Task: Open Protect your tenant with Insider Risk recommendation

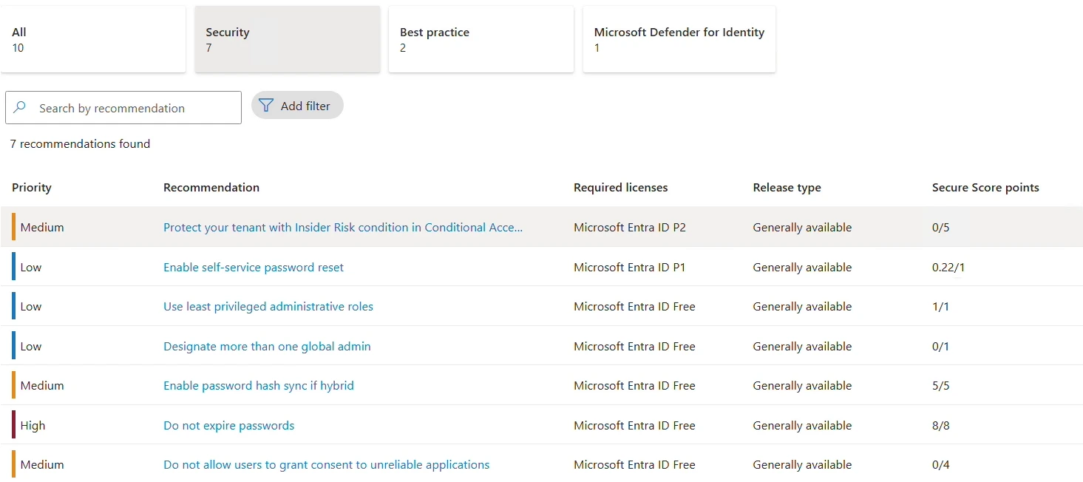Action: (343, 227)
